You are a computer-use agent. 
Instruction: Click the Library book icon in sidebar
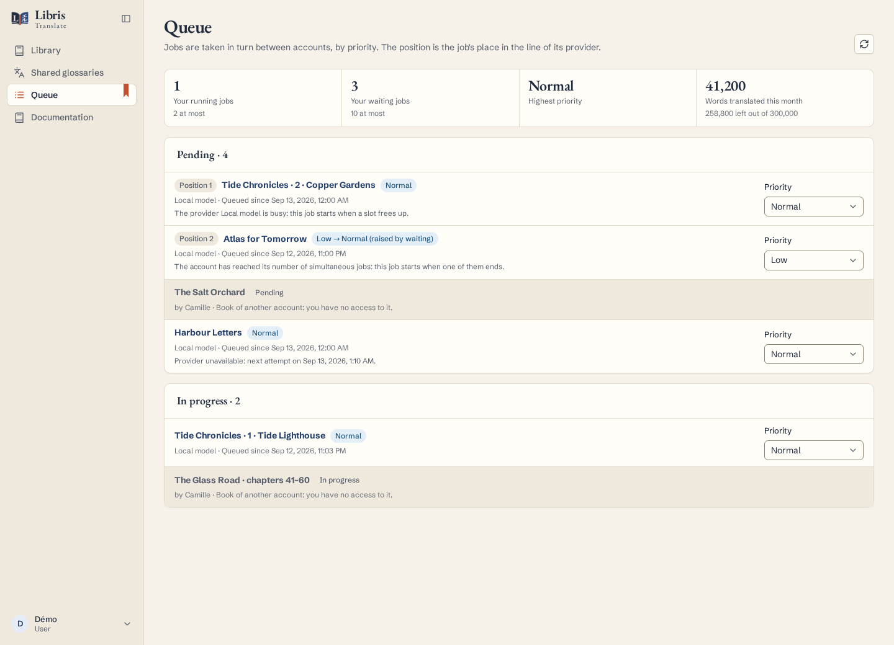click(19, 51)
